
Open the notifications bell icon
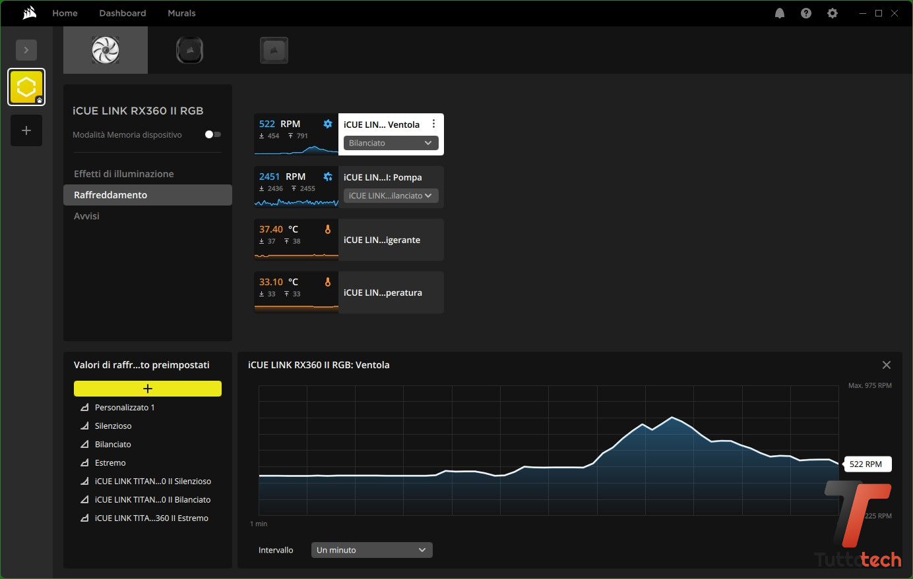click(x=780, y=13)
